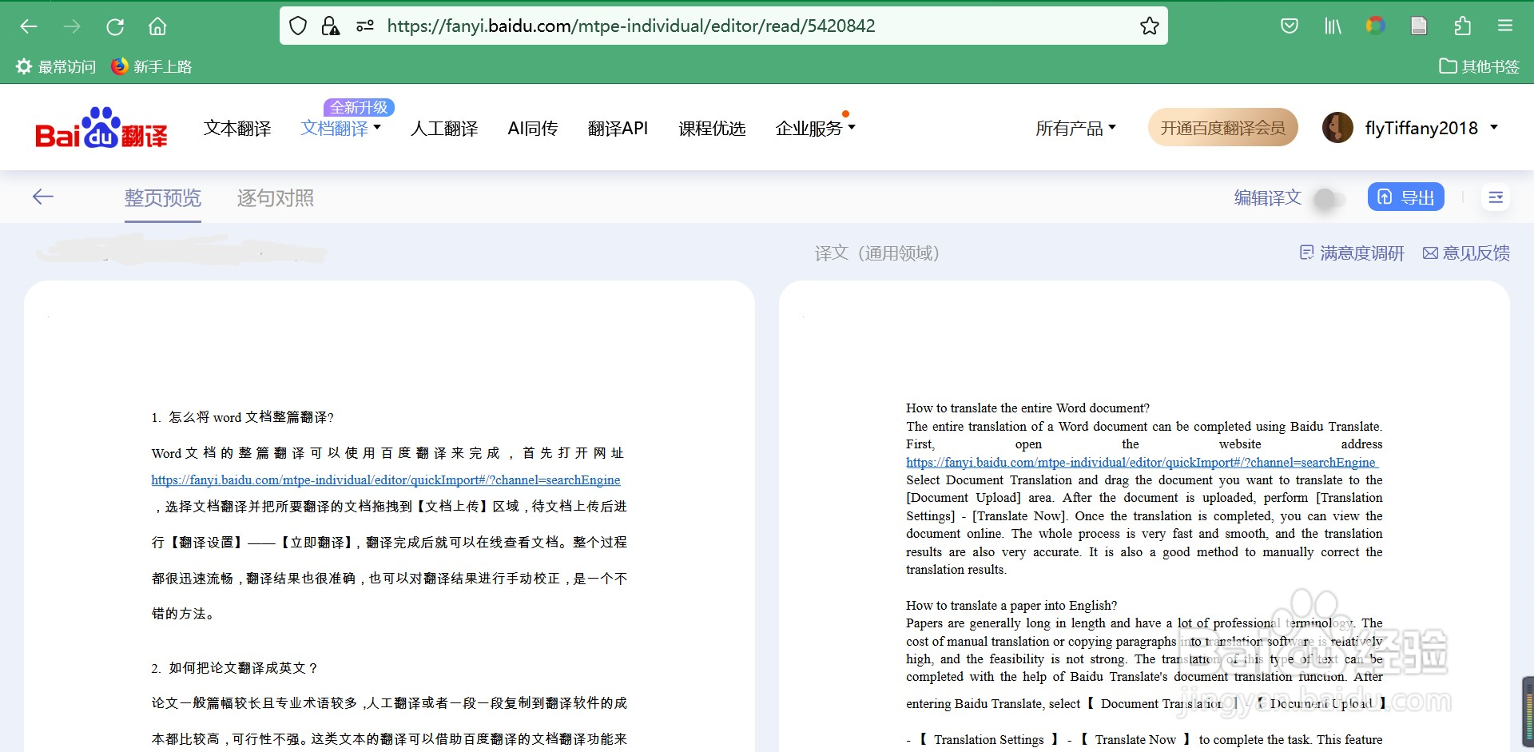Click 开通百度翻译会员 button
Screen dimensions: 1534x752
click(1222, 128)
